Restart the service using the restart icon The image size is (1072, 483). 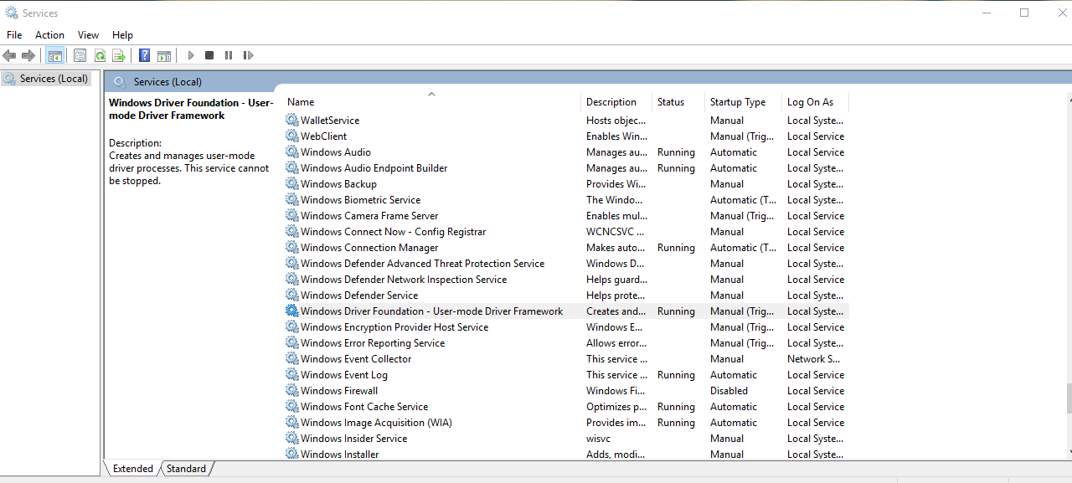point(248,55)
